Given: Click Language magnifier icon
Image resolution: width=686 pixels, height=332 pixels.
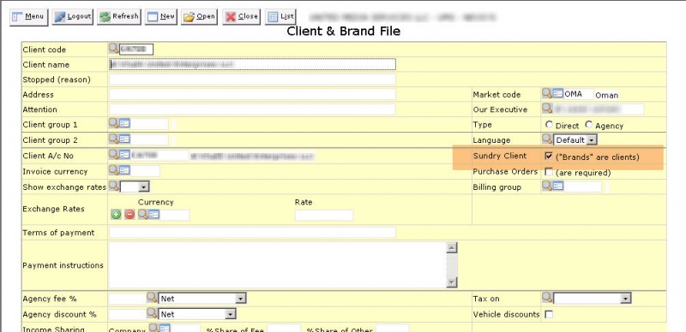Looking at the screenshot, I should pyautogui.click(x=547, y=139).
